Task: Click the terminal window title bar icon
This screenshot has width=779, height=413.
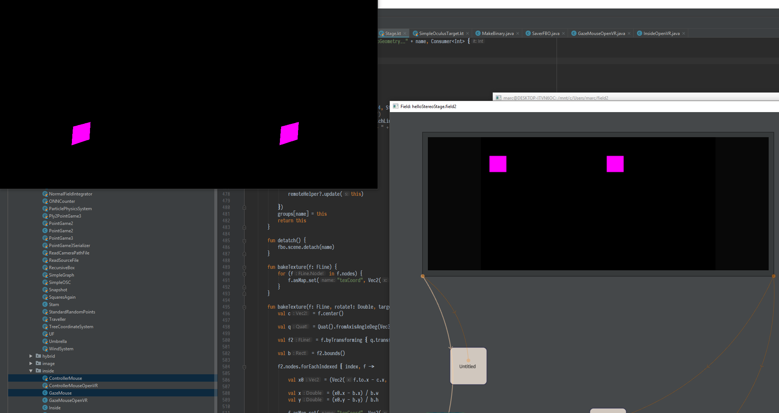Action: coord(499,98)
